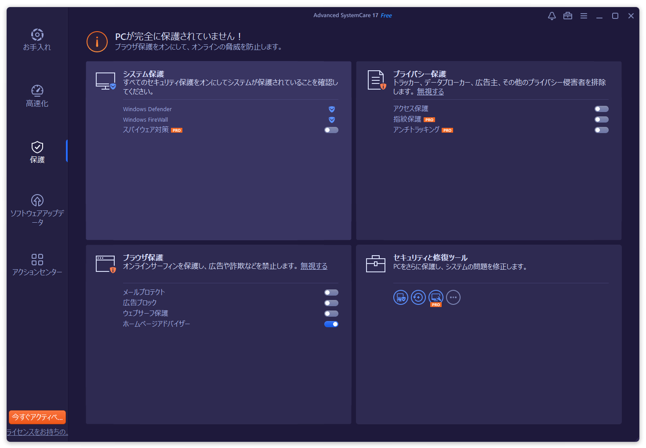Image resolution: width=646 pixels, height=448 pixels.
Task: Launch the PC repair PRO tool icon
Action: point(436,297)
